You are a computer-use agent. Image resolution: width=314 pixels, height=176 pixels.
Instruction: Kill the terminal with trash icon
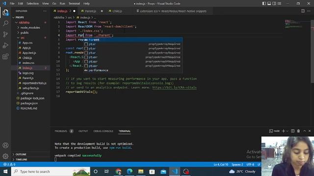(x=298, y=131)
